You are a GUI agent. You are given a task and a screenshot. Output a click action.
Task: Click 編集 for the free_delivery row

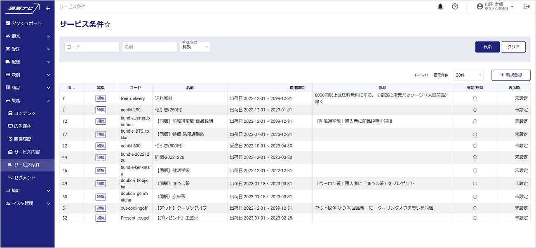[x=101, y=98]
